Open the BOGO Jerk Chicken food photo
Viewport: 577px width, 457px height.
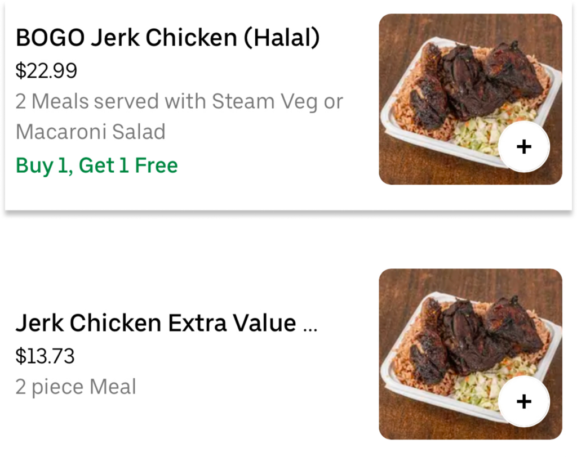471,99
